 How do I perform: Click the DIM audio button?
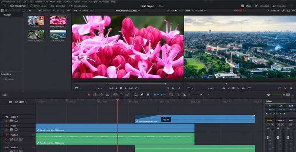click(288, 95)
